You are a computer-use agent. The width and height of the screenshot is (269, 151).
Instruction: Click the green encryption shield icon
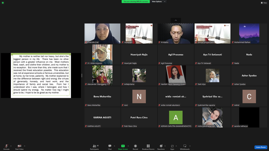(3, 3)
